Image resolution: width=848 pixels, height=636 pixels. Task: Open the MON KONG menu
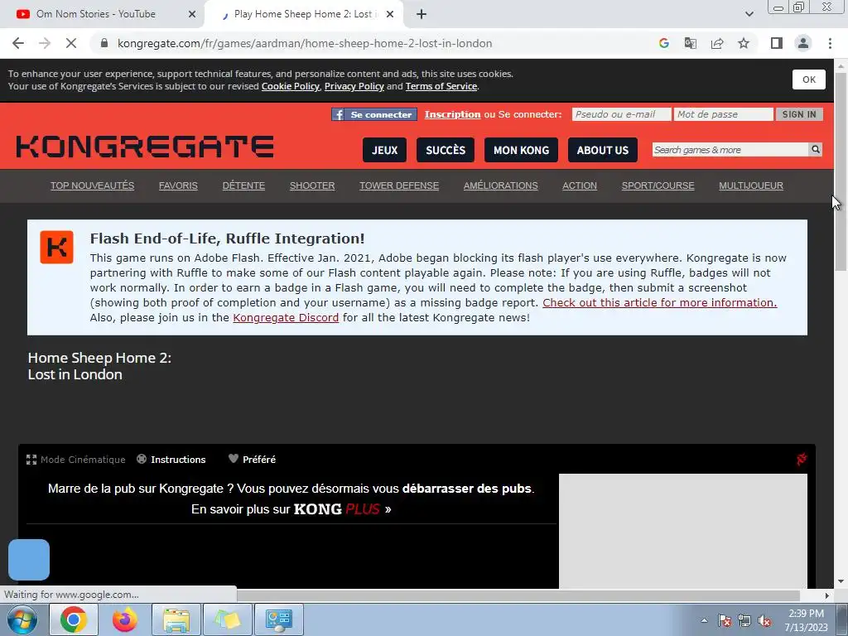click(521, 150)
